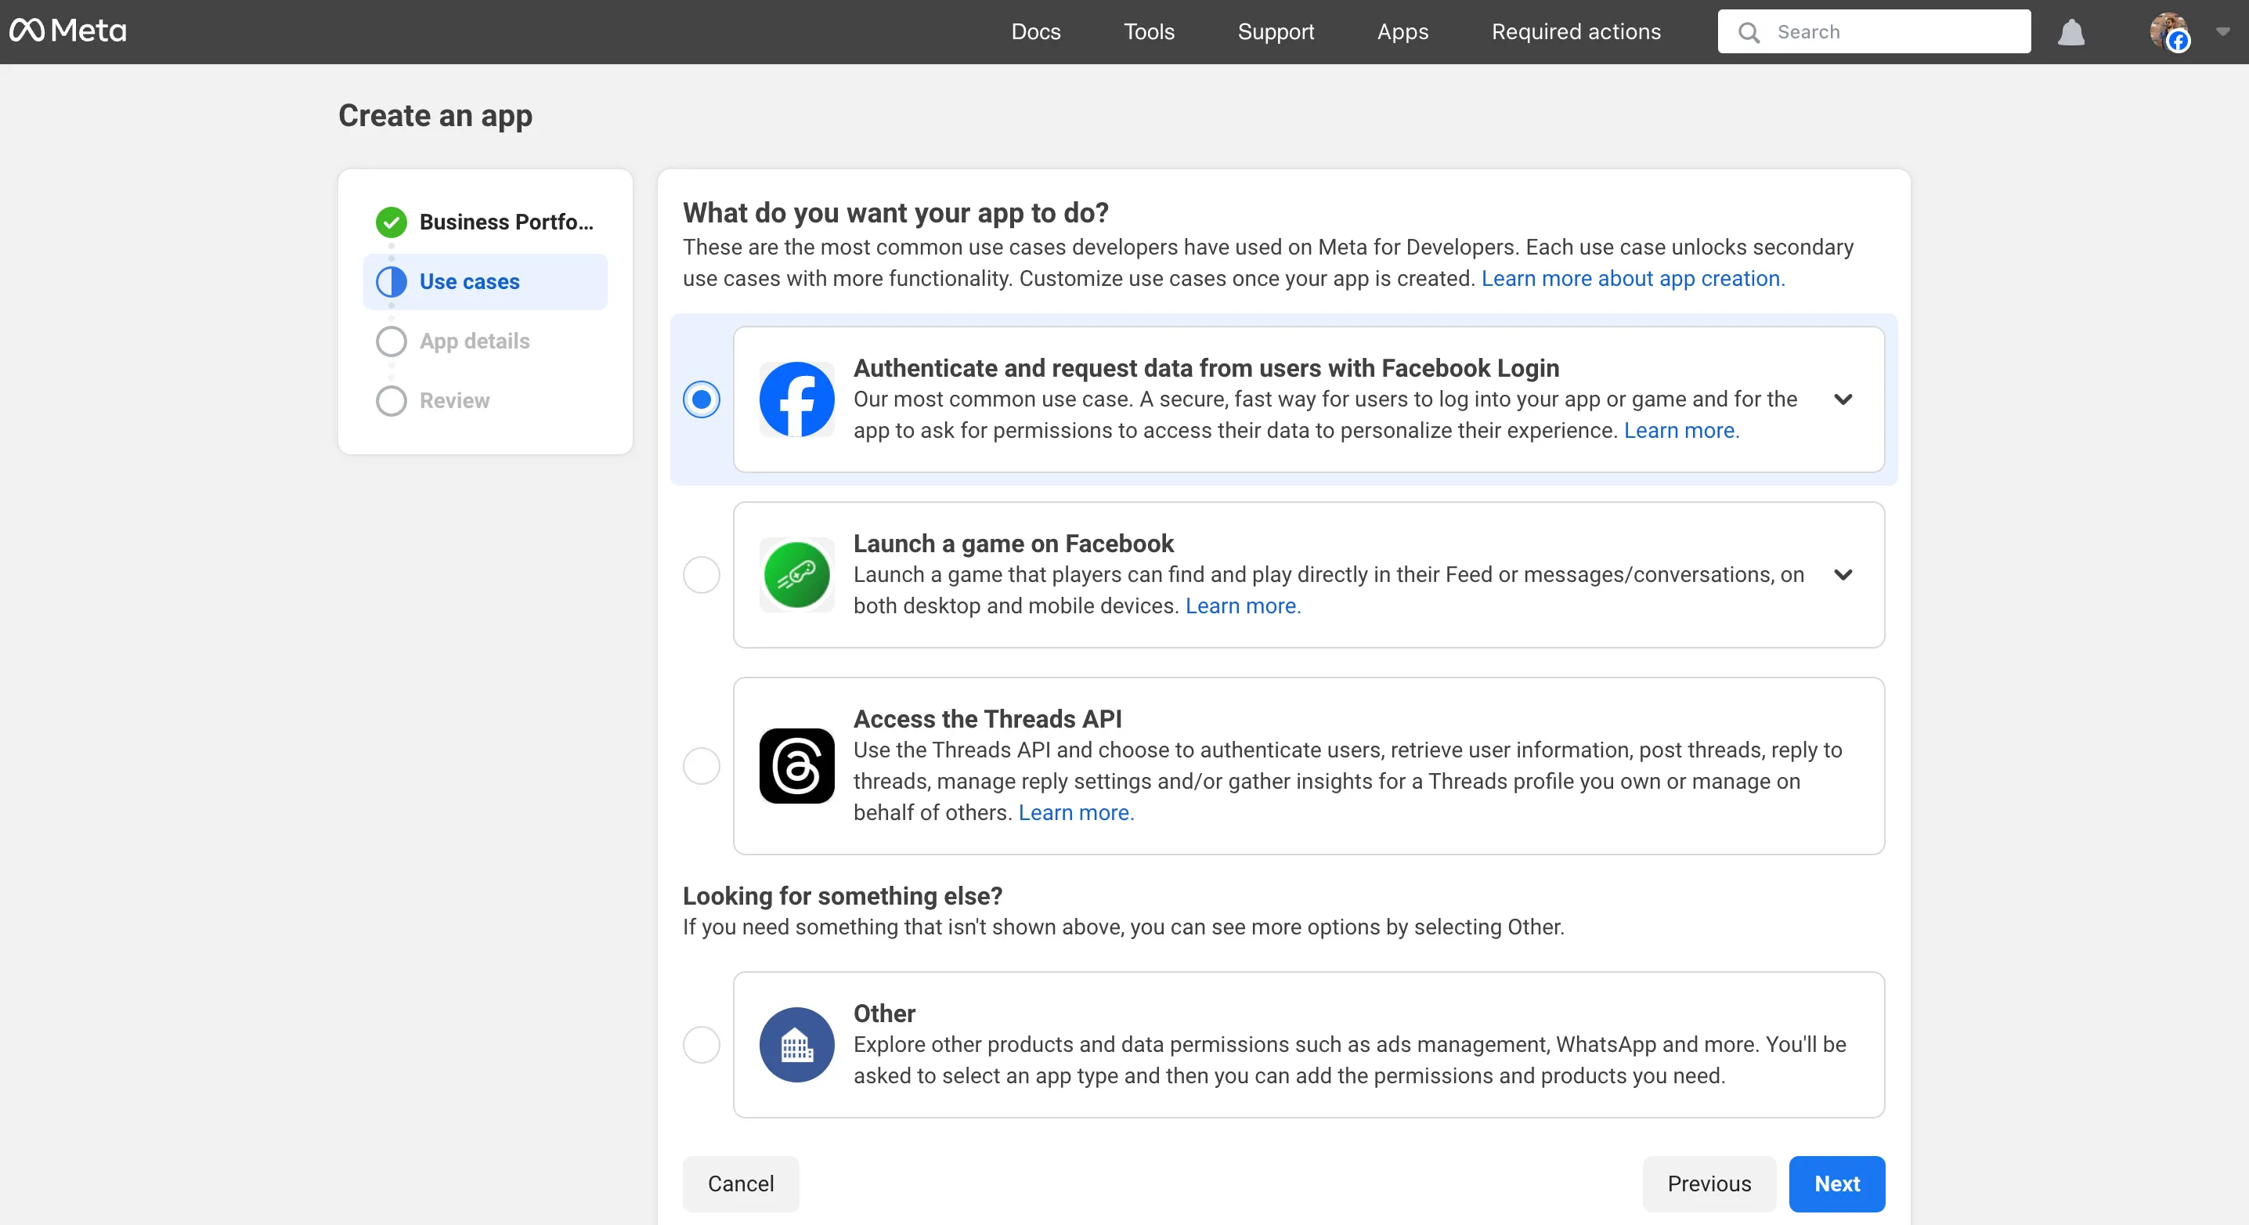2249x1225 pixels.
Task: Go to Apps
Action: coord(1402,31)
